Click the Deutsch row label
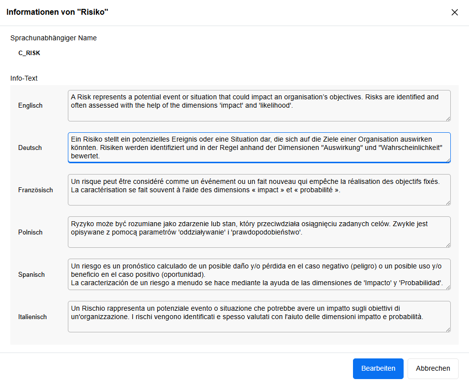The width and height of the screenshot is (469, 383). point(30,148)
